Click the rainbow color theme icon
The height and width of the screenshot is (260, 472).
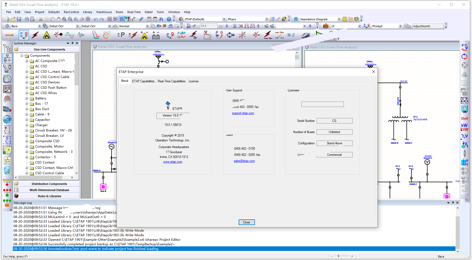coord(284,19)
